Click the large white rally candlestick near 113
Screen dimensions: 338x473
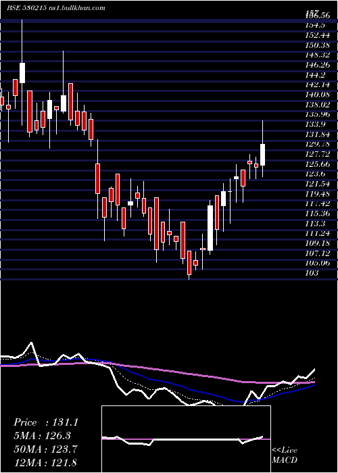(210, 228)
